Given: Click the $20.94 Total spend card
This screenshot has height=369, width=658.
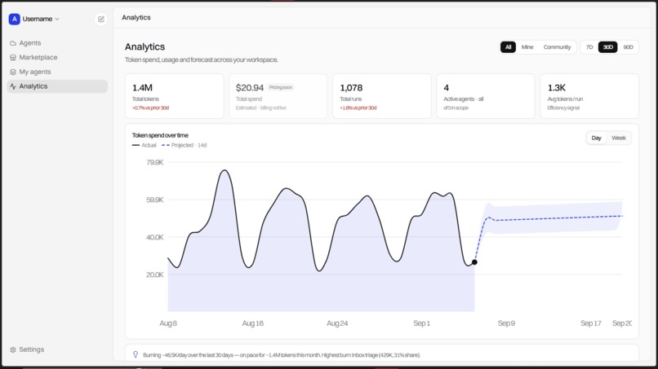Looking at the screenshot, I should tap(278, 96).
